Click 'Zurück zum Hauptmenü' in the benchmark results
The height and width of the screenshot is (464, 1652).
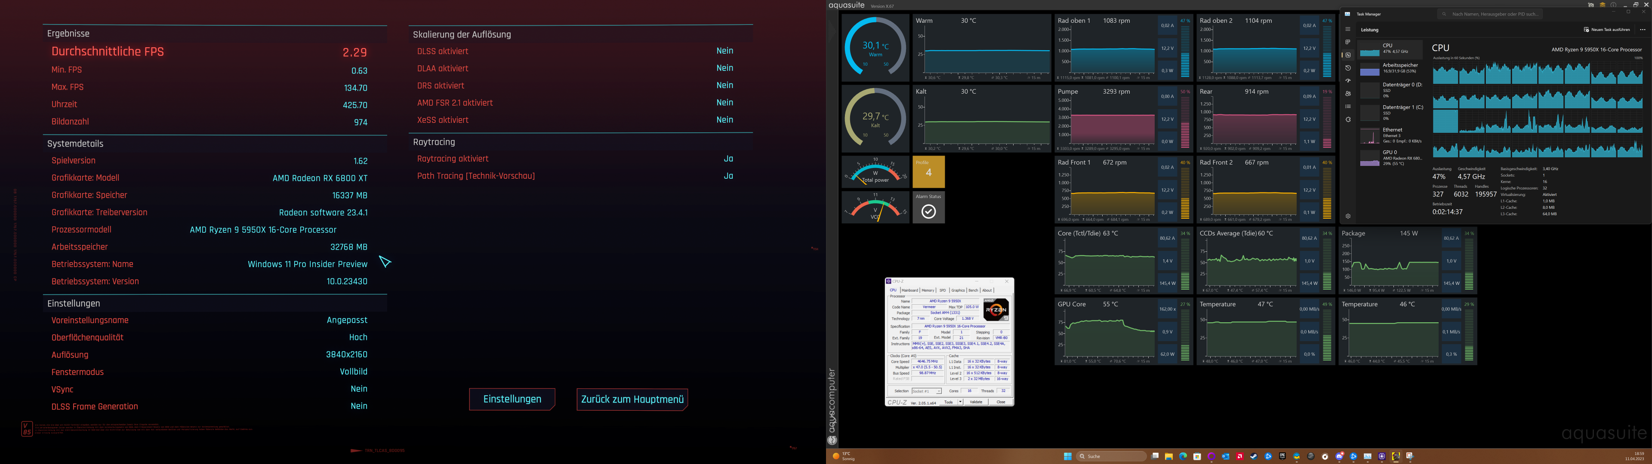coord(632,399)
